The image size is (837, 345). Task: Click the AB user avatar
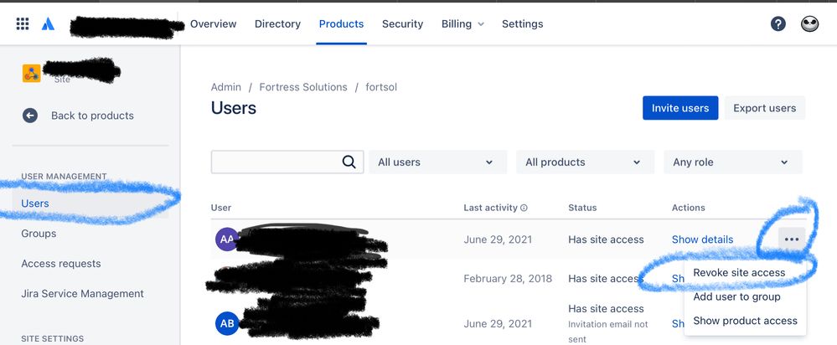click(227, 323)
